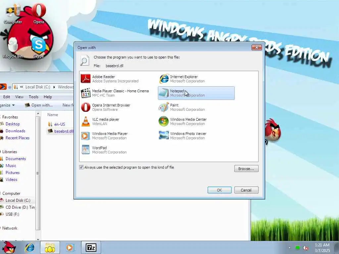The width and height of the screenshot is (339, 254).
Task: Pick the Internet Explorer icon in list
Action: point(164,79)
